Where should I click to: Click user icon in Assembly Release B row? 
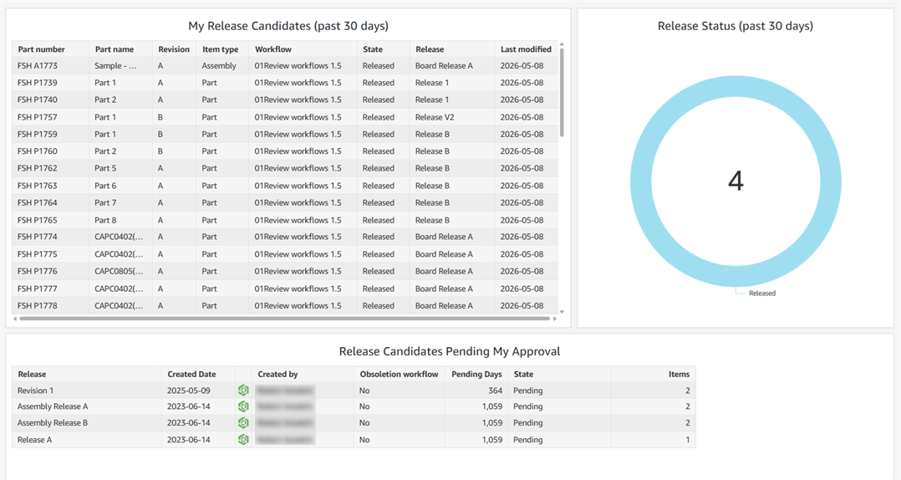pyautogui.click(x=243, y=422)
